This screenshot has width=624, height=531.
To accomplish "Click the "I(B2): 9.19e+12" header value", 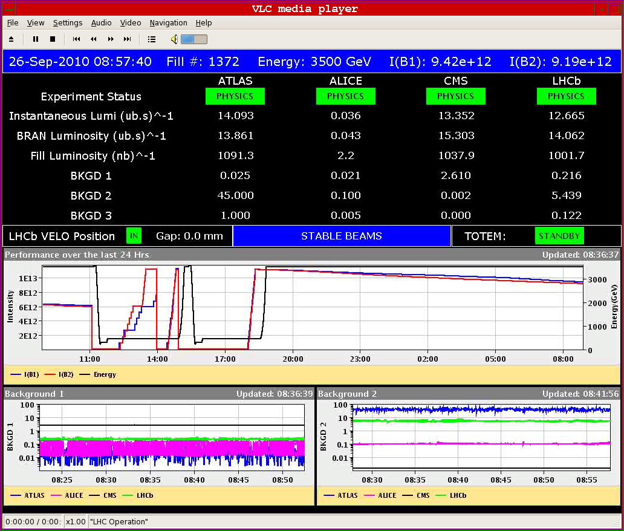I will (561, 62).
